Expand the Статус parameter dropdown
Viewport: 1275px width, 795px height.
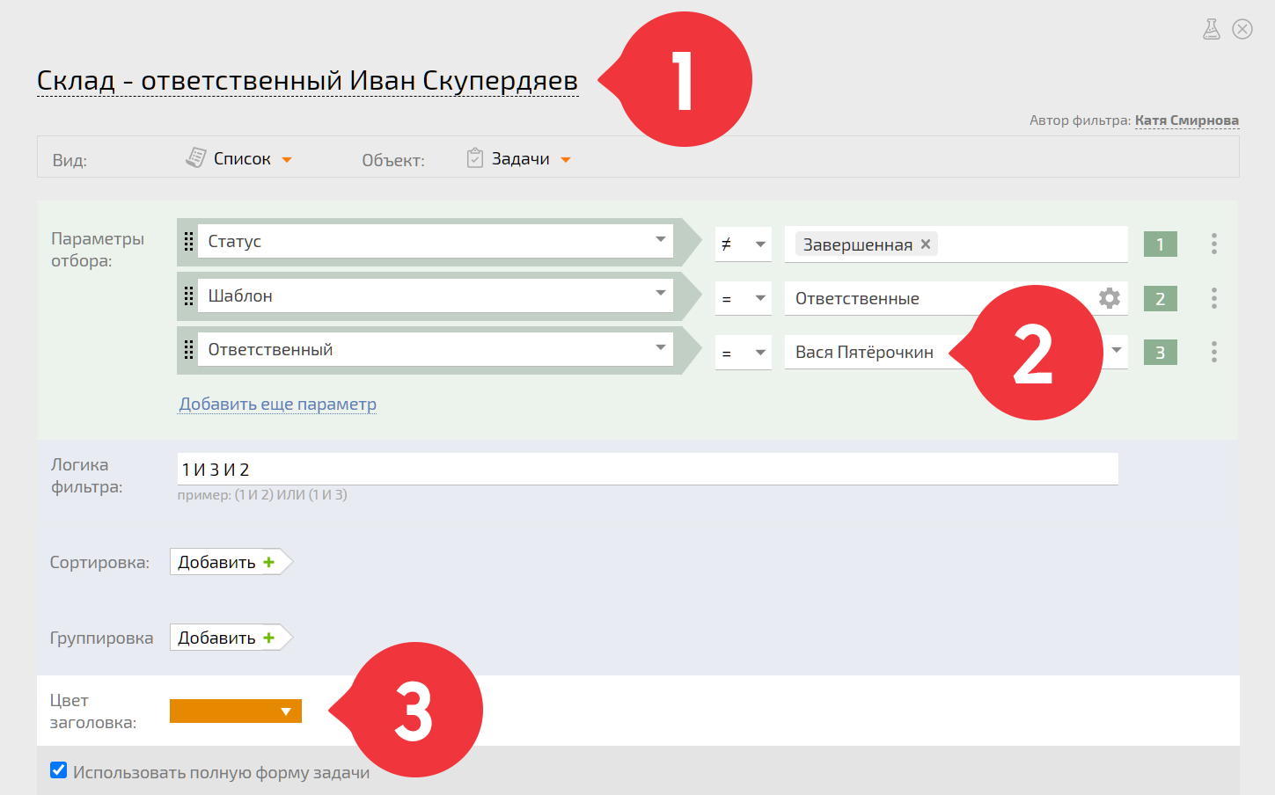click(660, 240)
